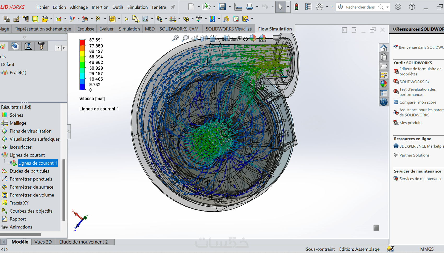
Task: Switch to the Evaluer tab
Action: [x=106, y=29]
